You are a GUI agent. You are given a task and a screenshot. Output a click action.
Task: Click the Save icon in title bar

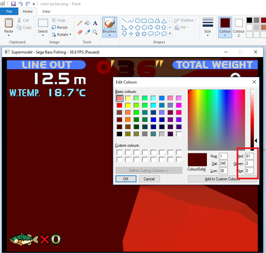tap(13, 4)
